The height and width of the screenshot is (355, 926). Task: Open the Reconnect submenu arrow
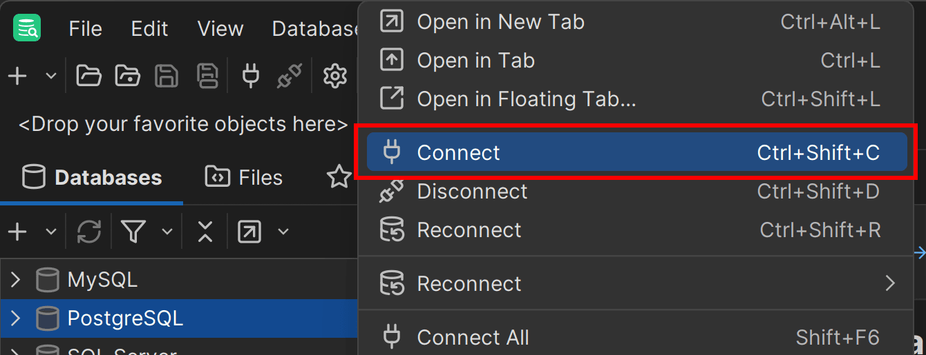(x=890, y=283)
